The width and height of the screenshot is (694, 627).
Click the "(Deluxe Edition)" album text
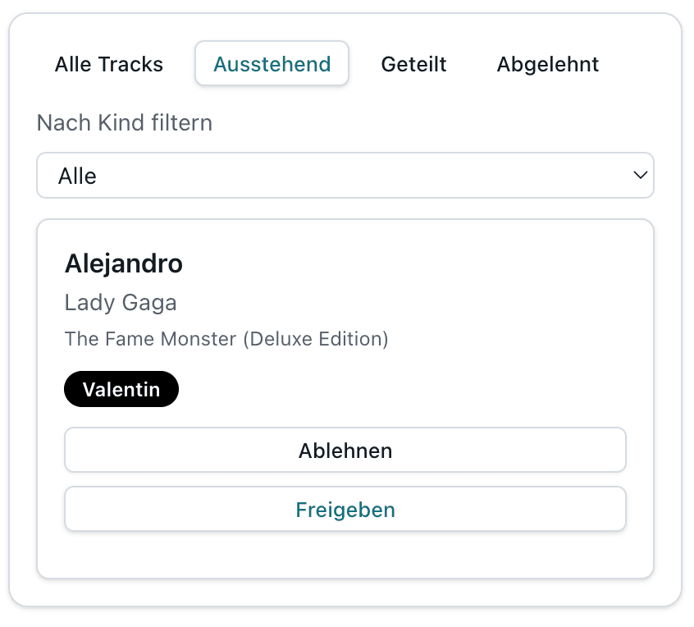(x=316, y=338)
